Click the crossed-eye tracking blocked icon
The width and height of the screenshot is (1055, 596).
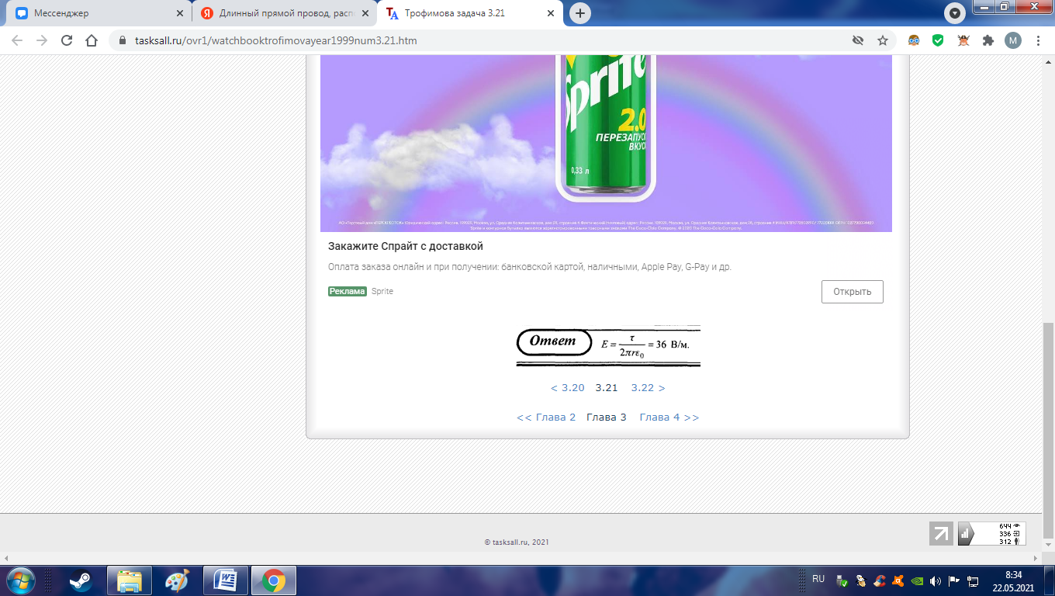tap(857, 40)
